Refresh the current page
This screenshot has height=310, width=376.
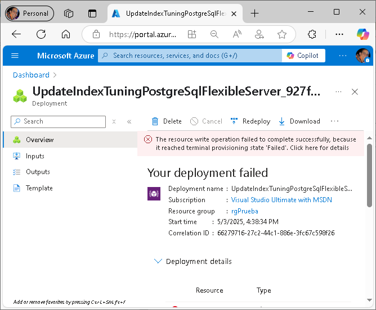tap(41, 34)
